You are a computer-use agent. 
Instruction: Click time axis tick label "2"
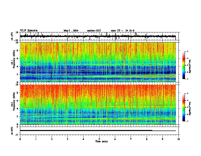[x=52, y=139]
